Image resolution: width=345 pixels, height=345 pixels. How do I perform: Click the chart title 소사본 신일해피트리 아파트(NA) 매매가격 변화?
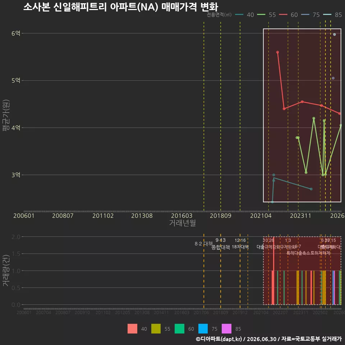pyautogui.click(x=121, y=7)
